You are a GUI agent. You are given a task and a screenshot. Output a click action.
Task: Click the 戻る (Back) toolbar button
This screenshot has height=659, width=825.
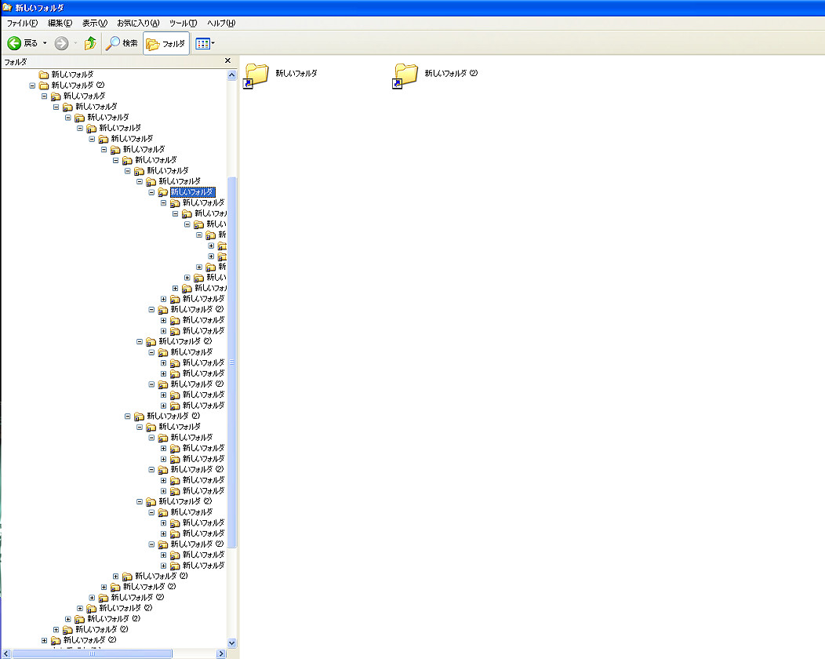click(x=23, y=43)
